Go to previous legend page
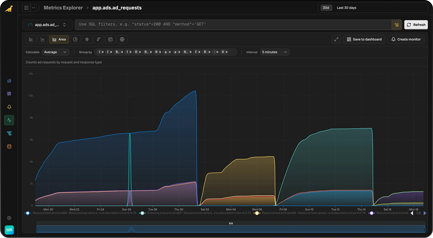This screenshot has height=238, width=433. (412, 213)
